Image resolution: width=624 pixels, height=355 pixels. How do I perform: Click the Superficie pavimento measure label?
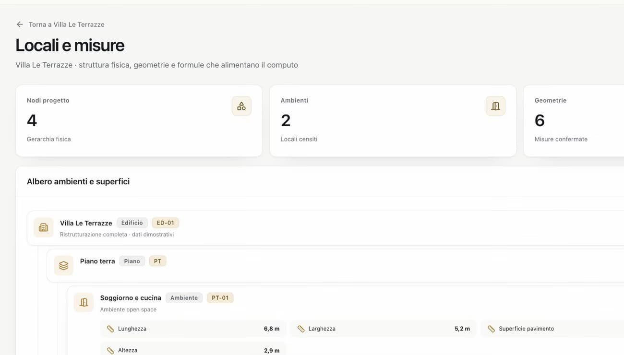(527, 329)
